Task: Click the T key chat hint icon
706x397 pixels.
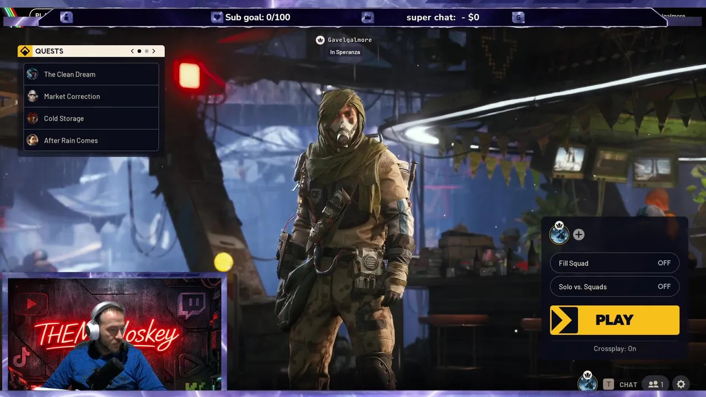Action: click(608, 384)
